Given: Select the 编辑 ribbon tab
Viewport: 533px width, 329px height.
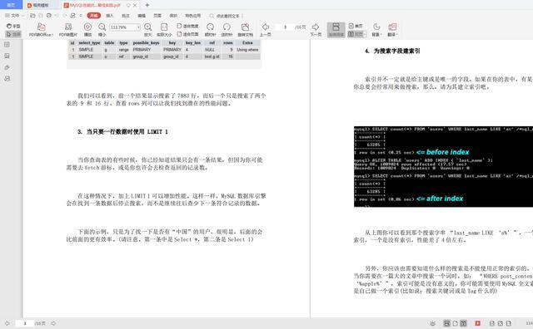Looking at the screenshot, I should (142, 16).
